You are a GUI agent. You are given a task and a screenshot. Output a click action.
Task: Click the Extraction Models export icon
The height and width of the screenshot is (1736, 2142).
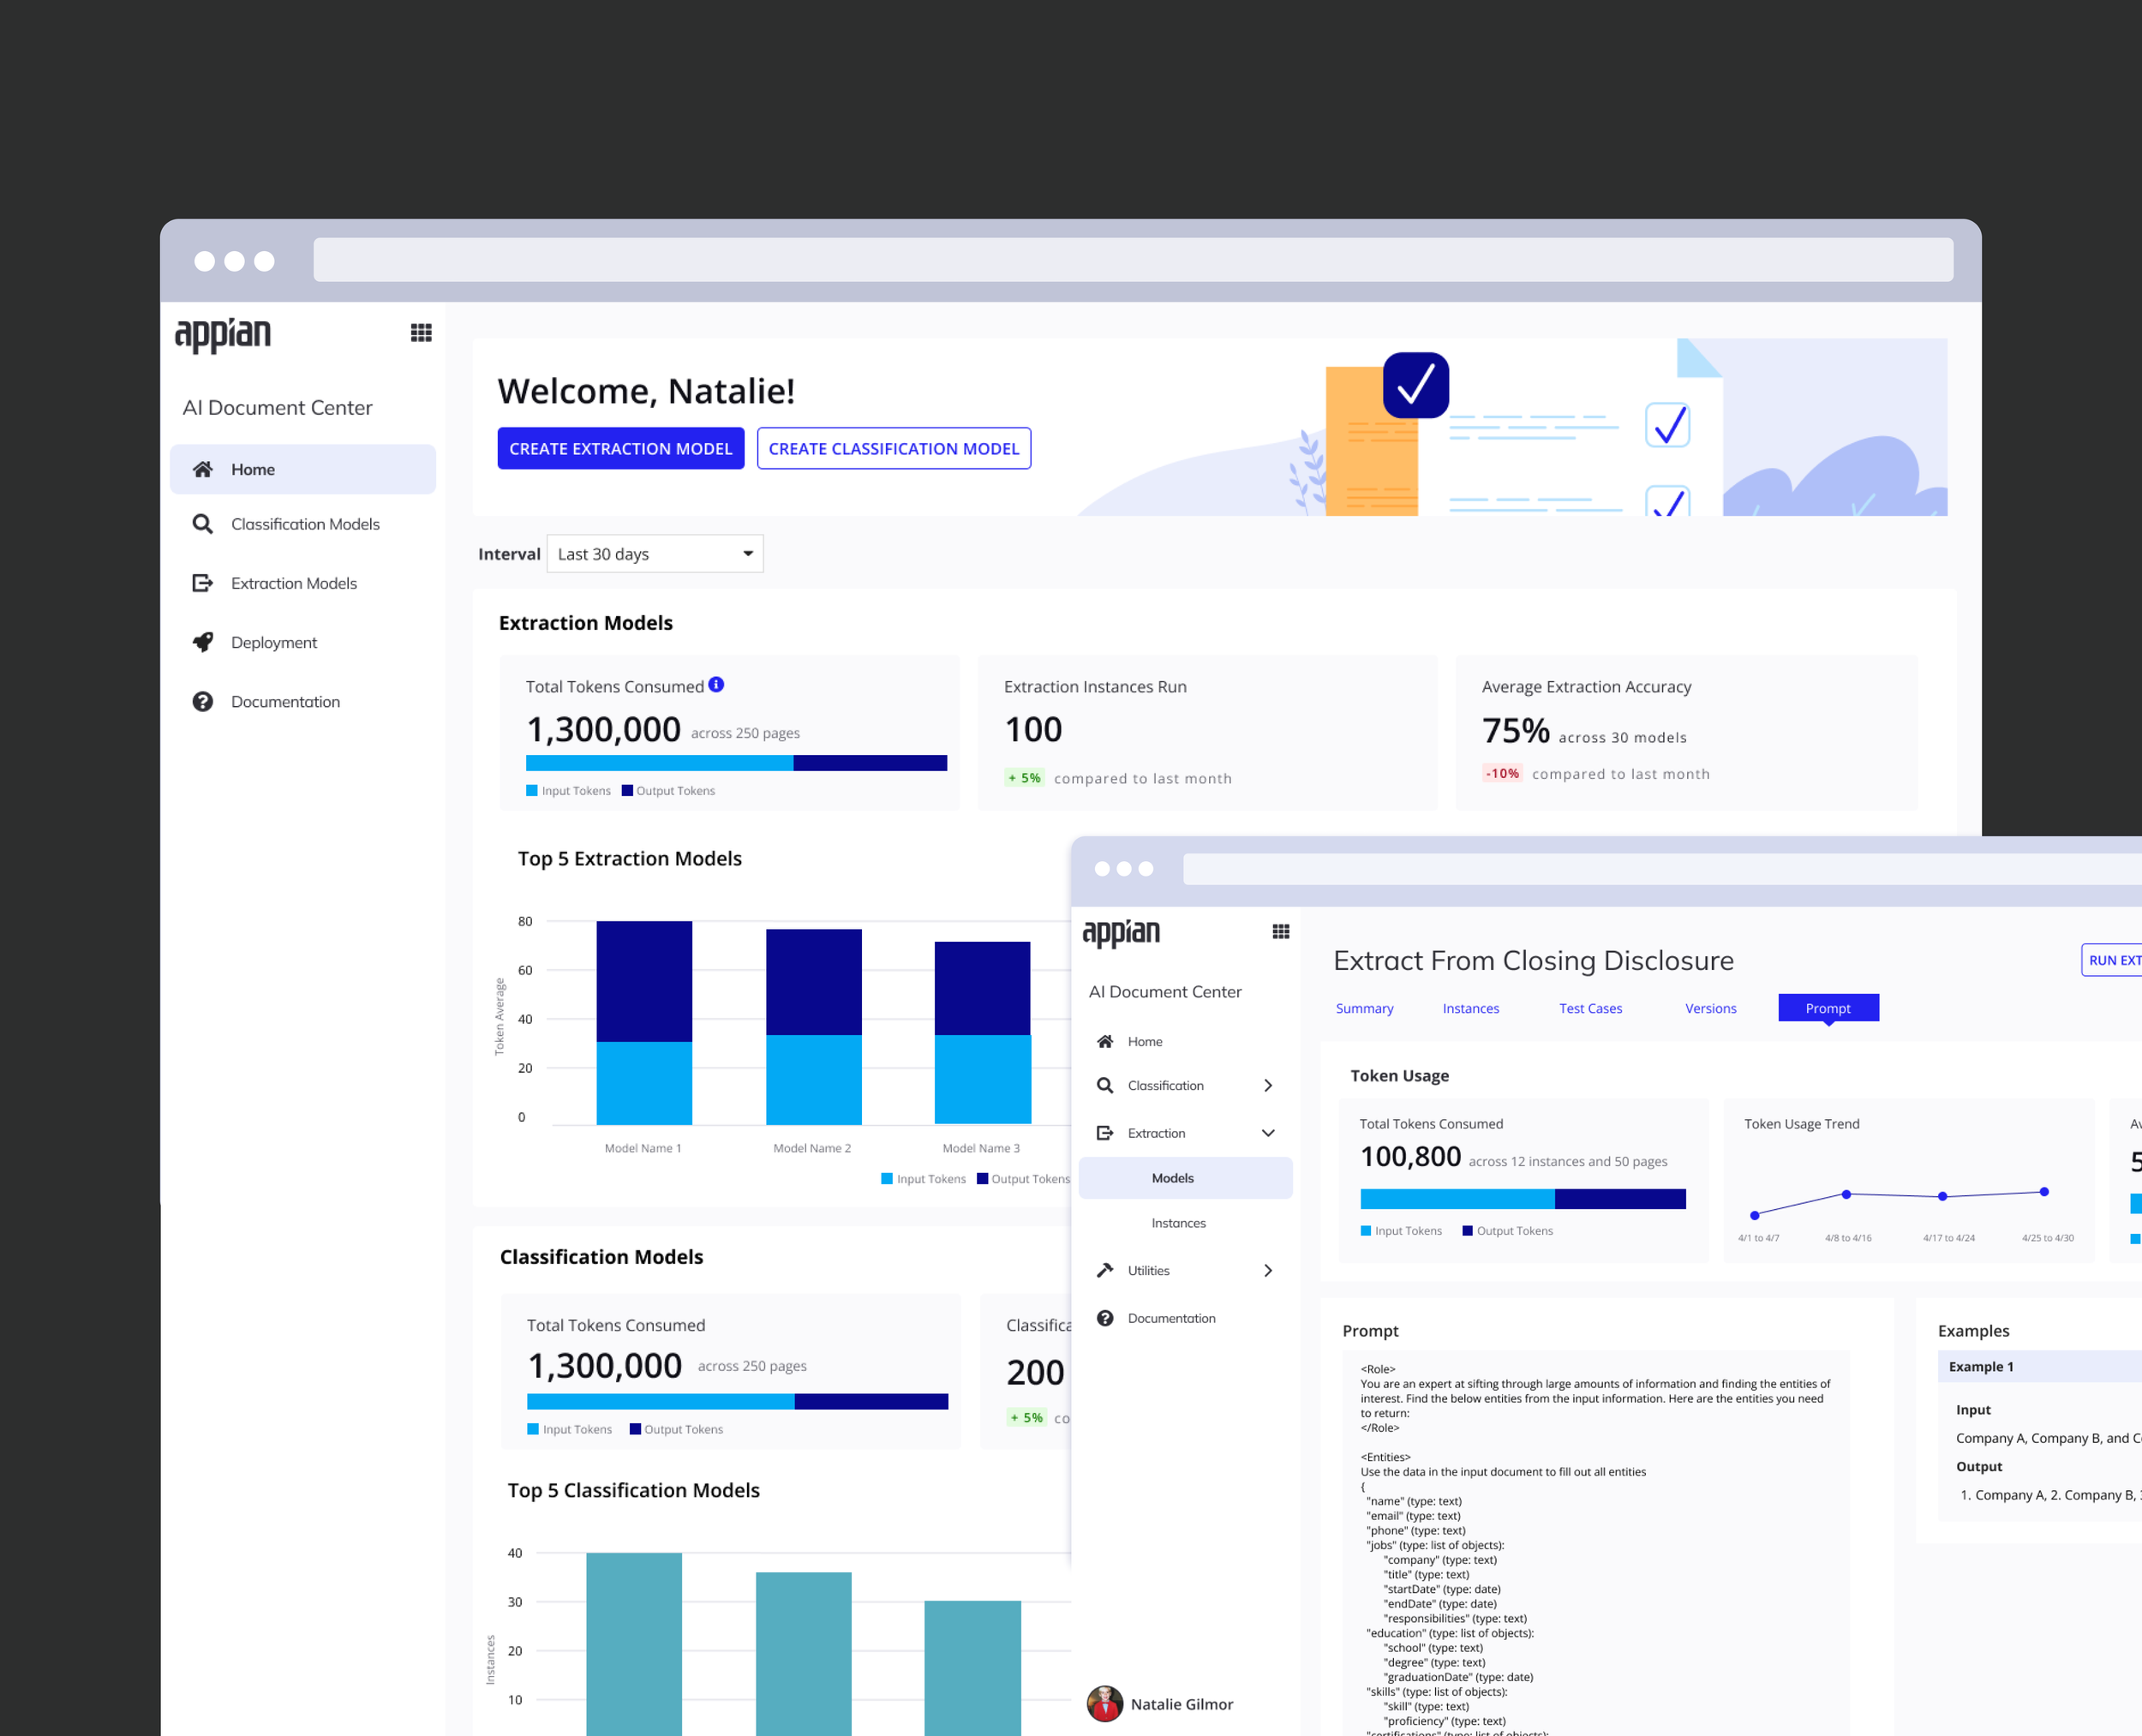[x=203, y=583]
